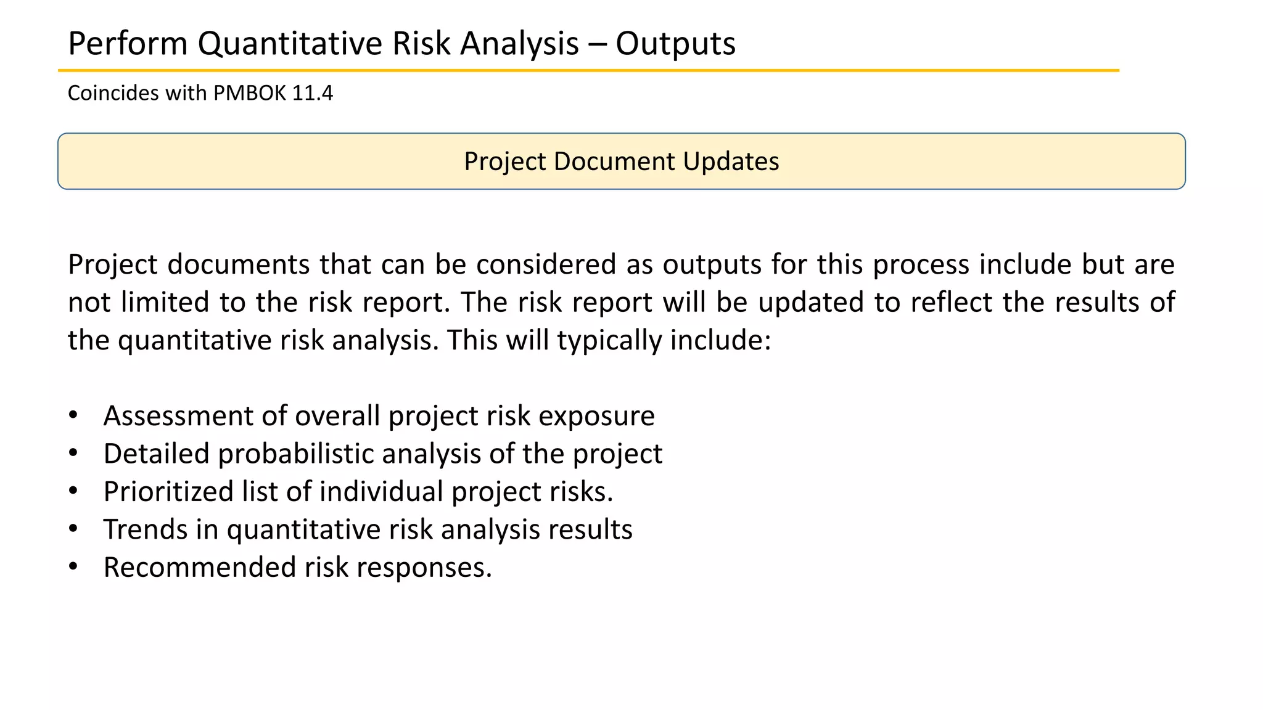1263x710 pixels.
Task: Select "Recommended risk responses." bullet text
Action: coord(297,568)
